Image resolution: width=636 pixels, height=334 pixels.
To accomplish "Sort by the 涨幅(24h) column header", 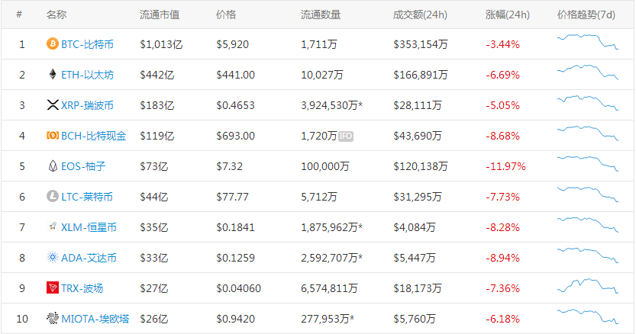I will click(x=508, y=14).
